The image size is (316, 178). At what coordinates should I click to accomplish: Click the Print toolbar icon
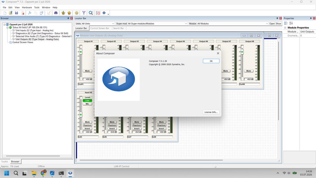(56, 13)
